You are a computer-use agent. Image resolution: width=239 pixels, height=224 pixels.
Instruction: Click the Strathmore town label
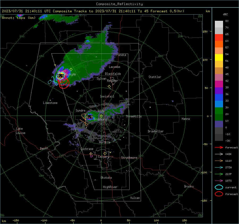click(x=129, y=158)
